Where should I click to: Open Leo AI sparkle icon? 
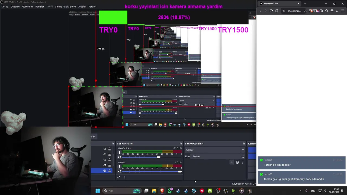[327, 11]
